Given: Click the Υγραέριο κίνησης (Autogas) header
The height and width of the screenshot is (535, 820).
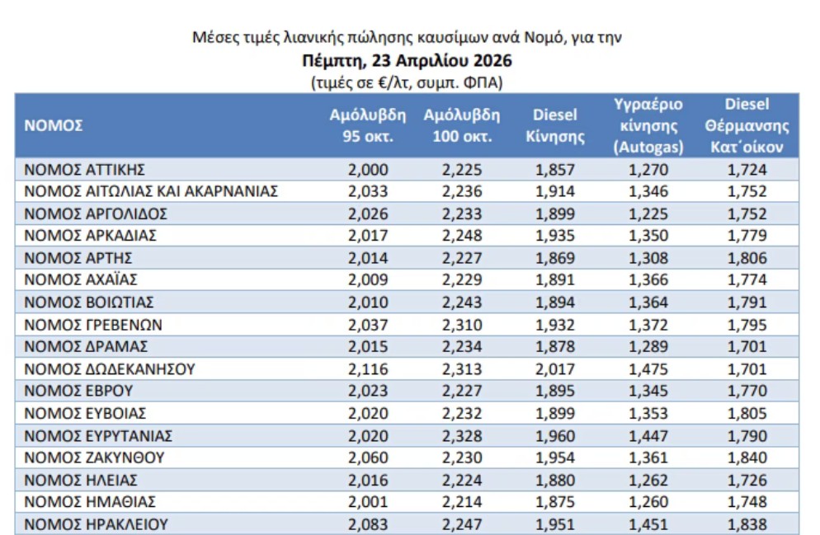Looking at the screenshot, I should [x=648, y=126].
